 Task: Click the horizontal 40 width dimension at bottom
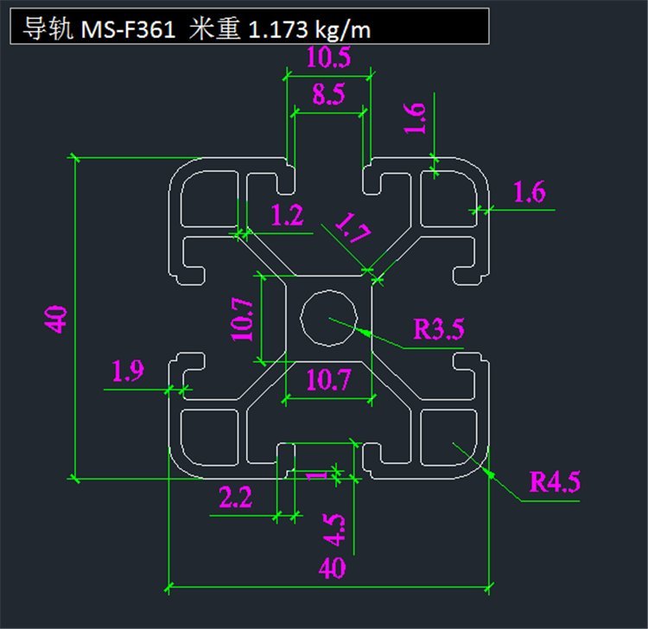click(332, 568)
